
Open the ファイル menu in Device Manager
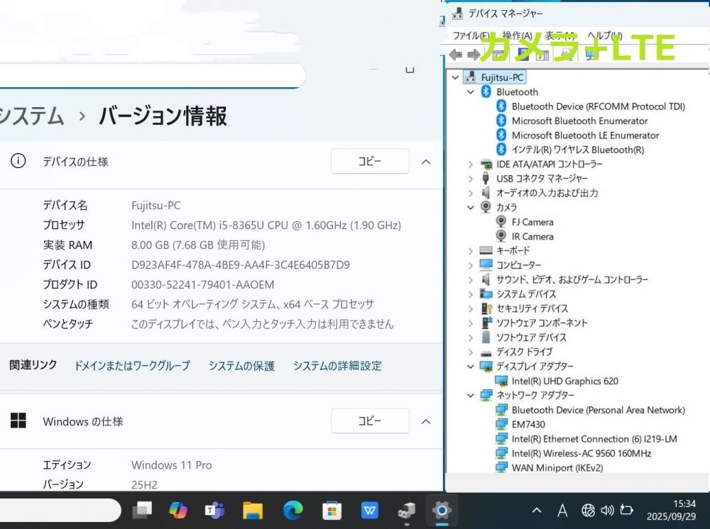point(470,35)
